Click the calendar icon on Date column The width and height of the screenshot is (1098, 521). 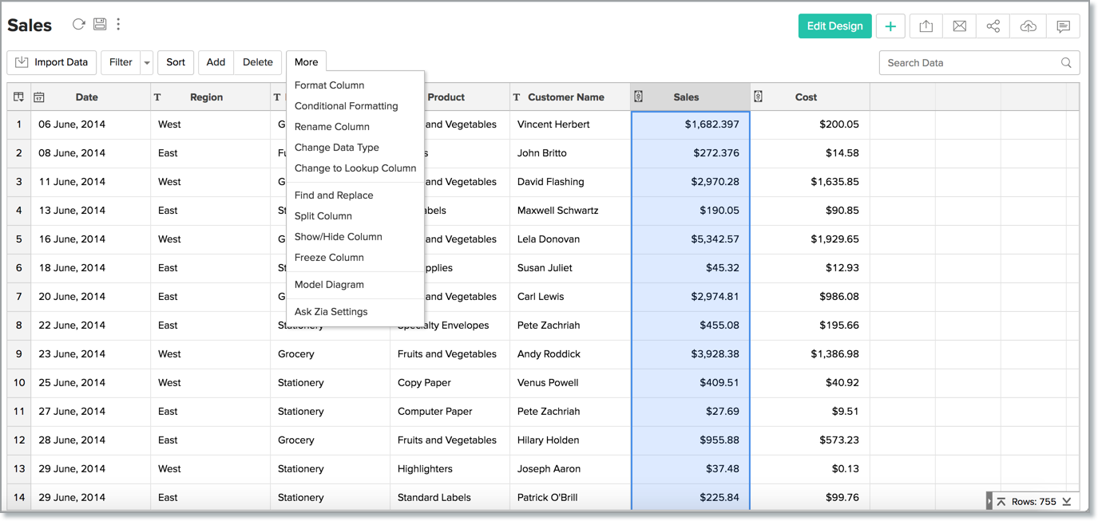39,97
